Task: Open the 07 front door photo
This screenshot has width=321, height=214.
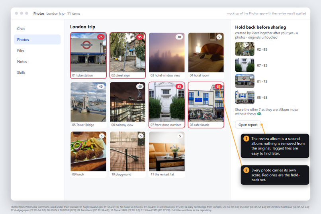Action: click(x=166, y=102)
